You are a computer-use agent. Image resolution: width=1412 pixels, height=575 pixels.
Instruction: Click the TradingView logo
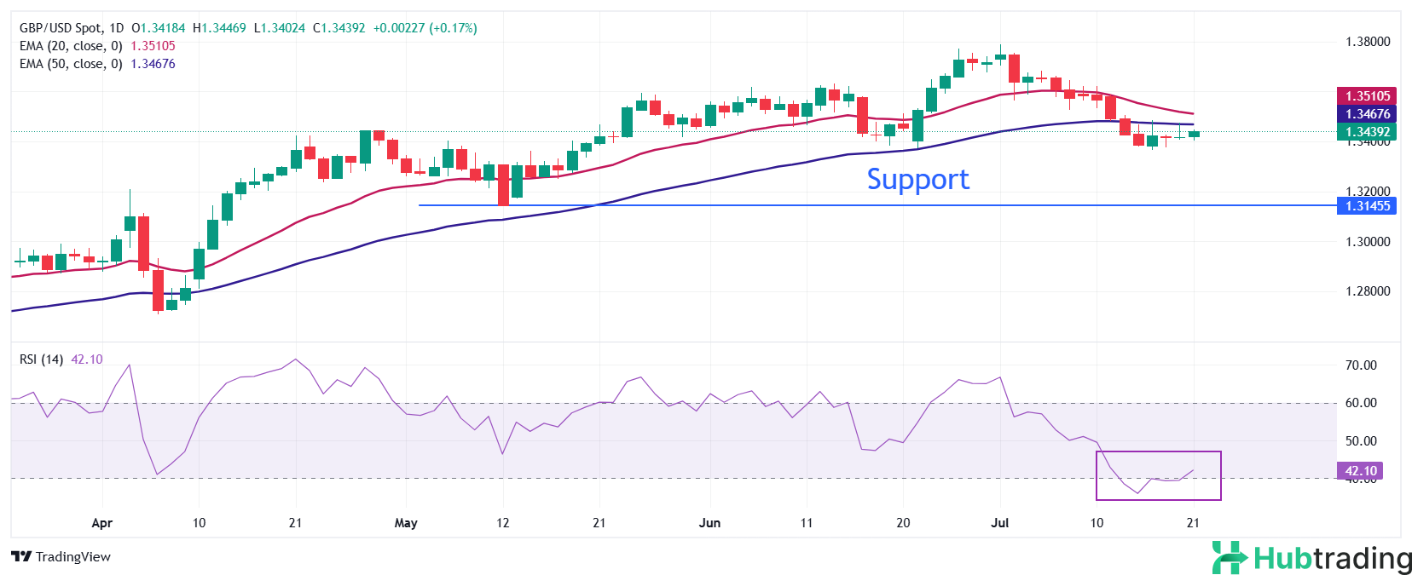pyautogui.click(x=61, y=557)
